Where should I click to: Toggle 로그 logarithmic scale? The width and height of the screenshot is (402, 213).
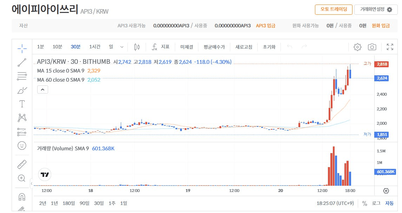[x=376, y=203]
